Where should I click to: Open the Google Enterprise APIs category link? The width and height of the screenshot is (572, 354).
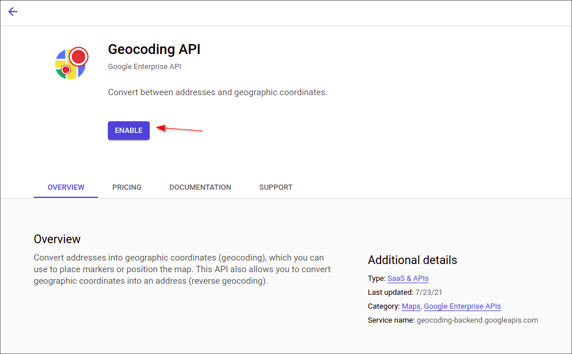[462, 306]
